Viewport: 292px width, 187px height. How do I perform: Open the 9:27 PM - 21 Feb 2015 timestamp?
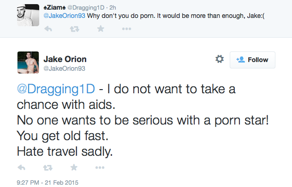click(x=48, y=182)
